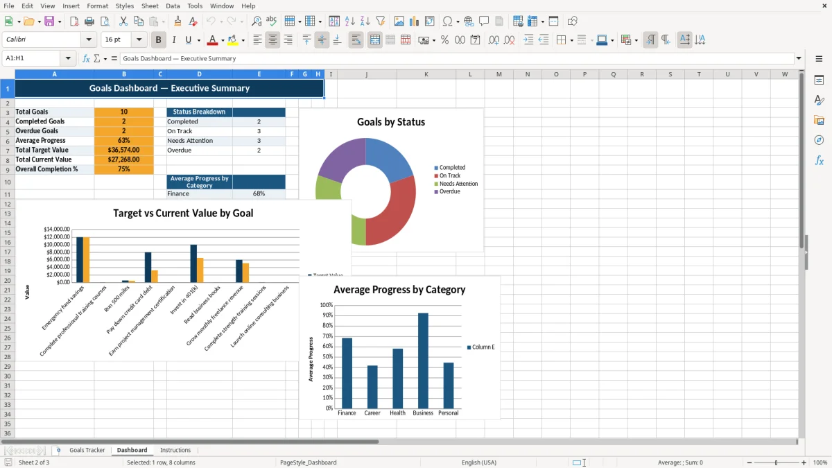Screen dimensions: 832x468
Task: Toggle Merge and Center Cells
Action: pyautogui.click(x=374, y=40)
